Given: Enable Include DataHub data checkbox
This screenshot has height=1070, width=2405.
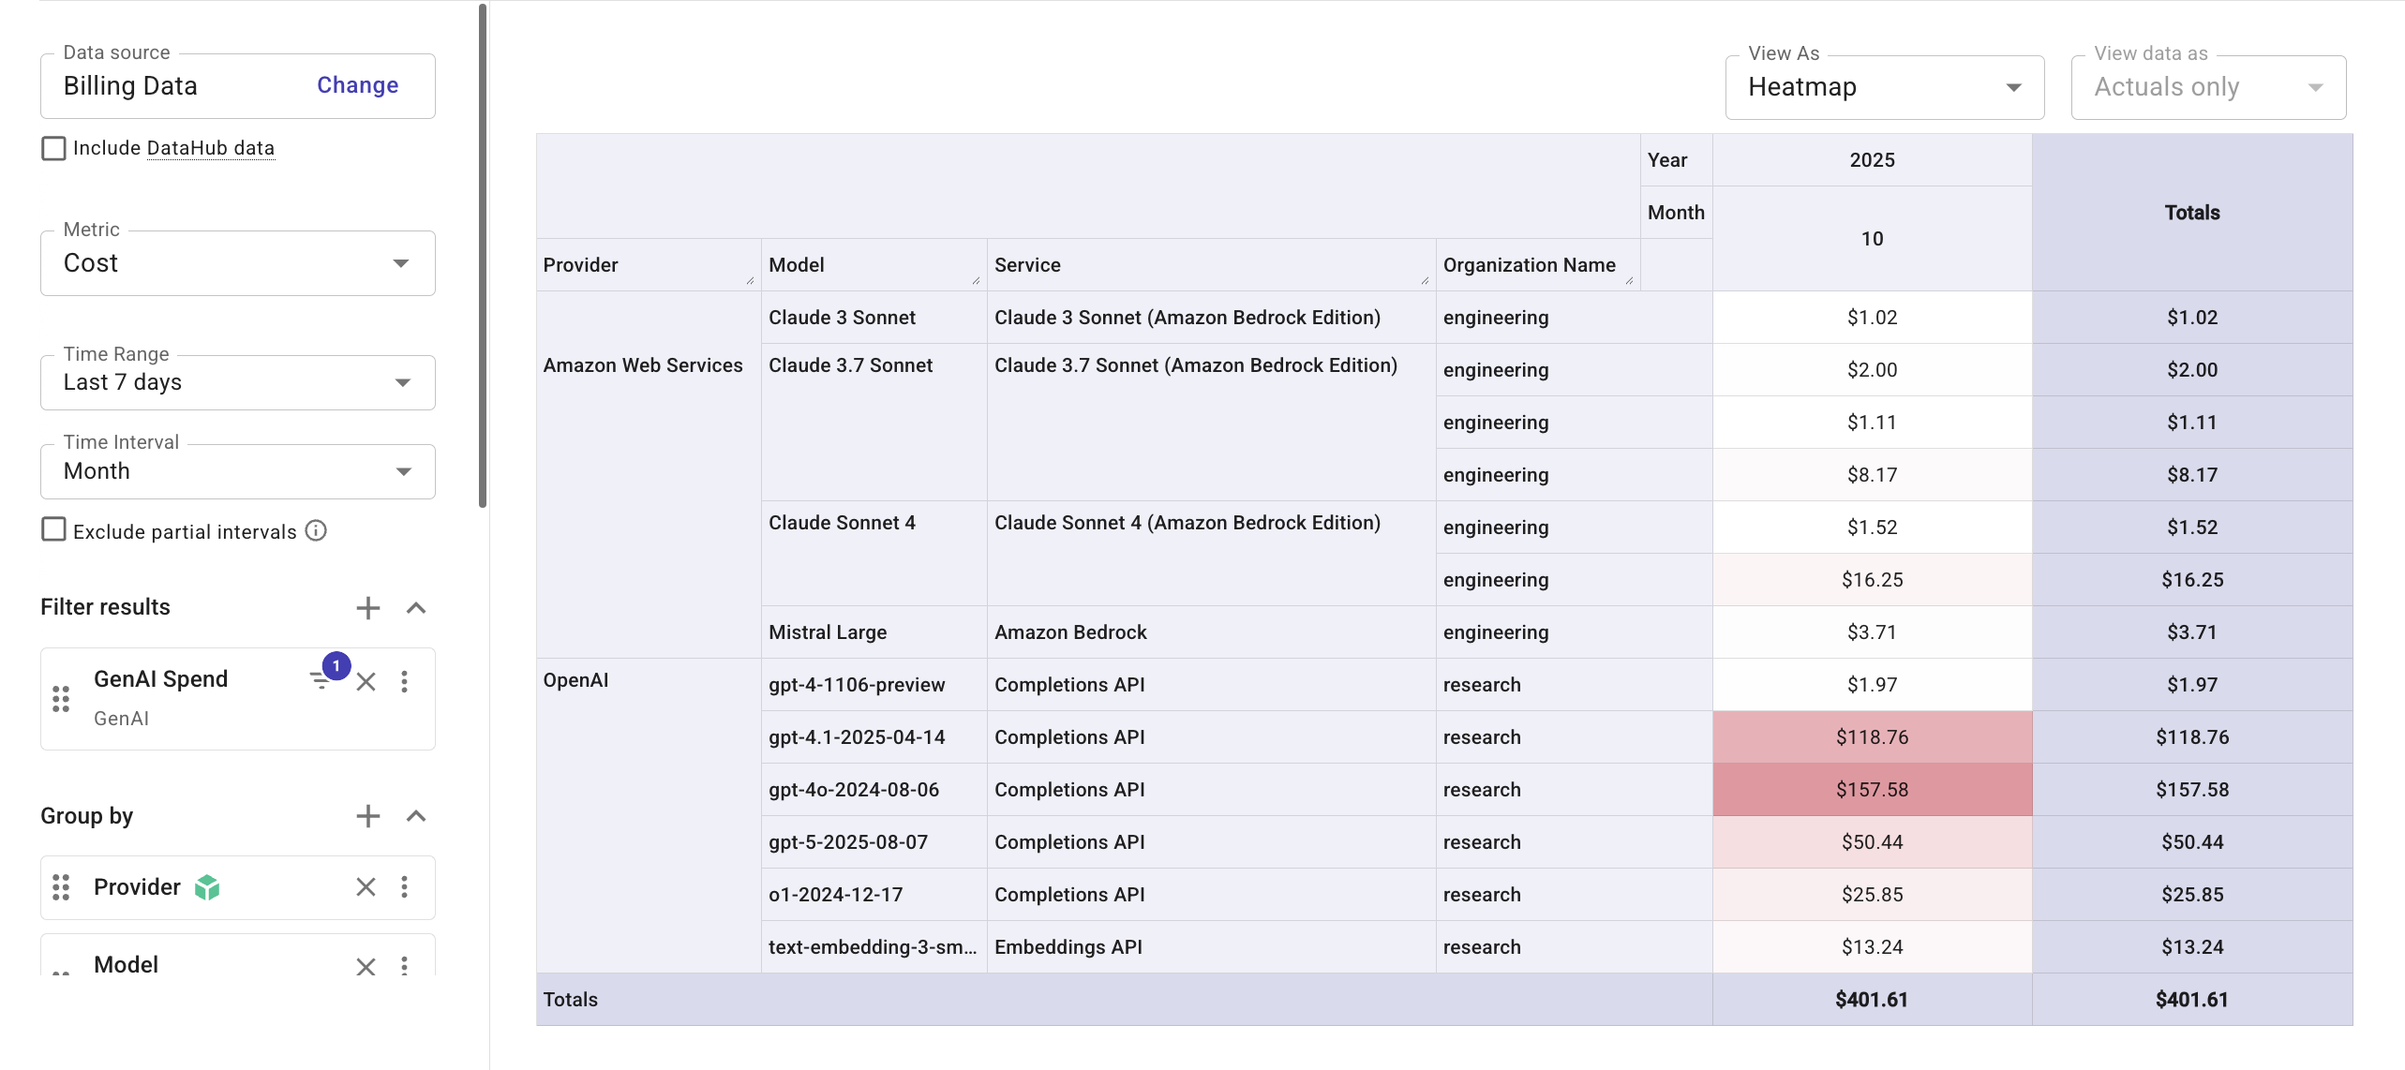Looking at the screenshot, I should (53, 148).
